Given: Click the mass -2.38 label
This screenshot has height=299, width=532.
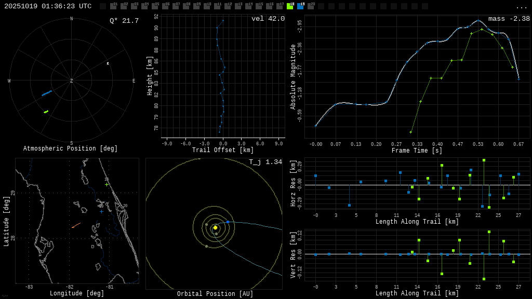Looking at the screenshot, I should (509, 19).
